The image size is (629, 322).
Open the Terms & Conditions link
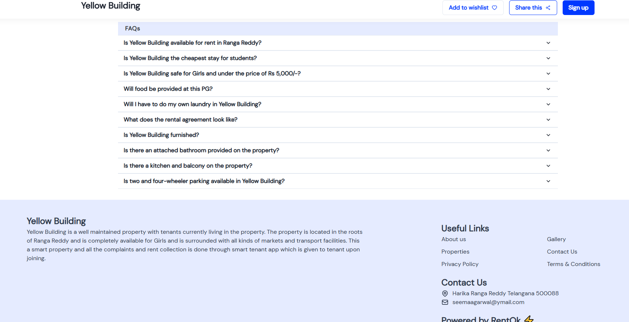(x=573, y=264)
